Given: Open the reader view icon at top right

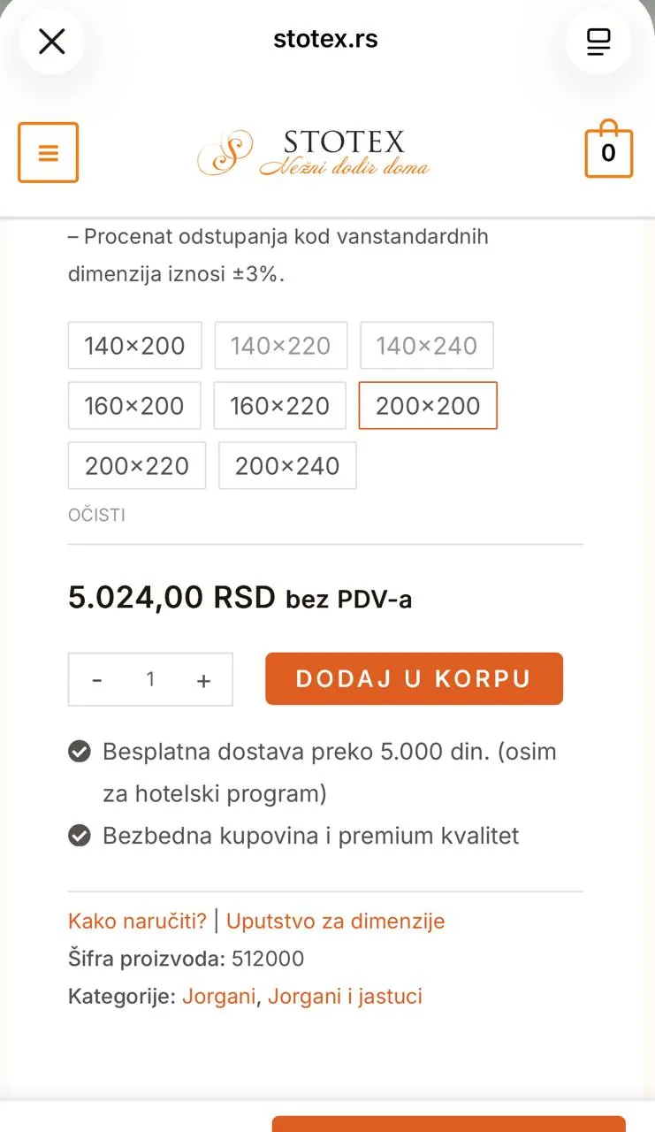Looking at the screenshot, I should pos(599,41).
